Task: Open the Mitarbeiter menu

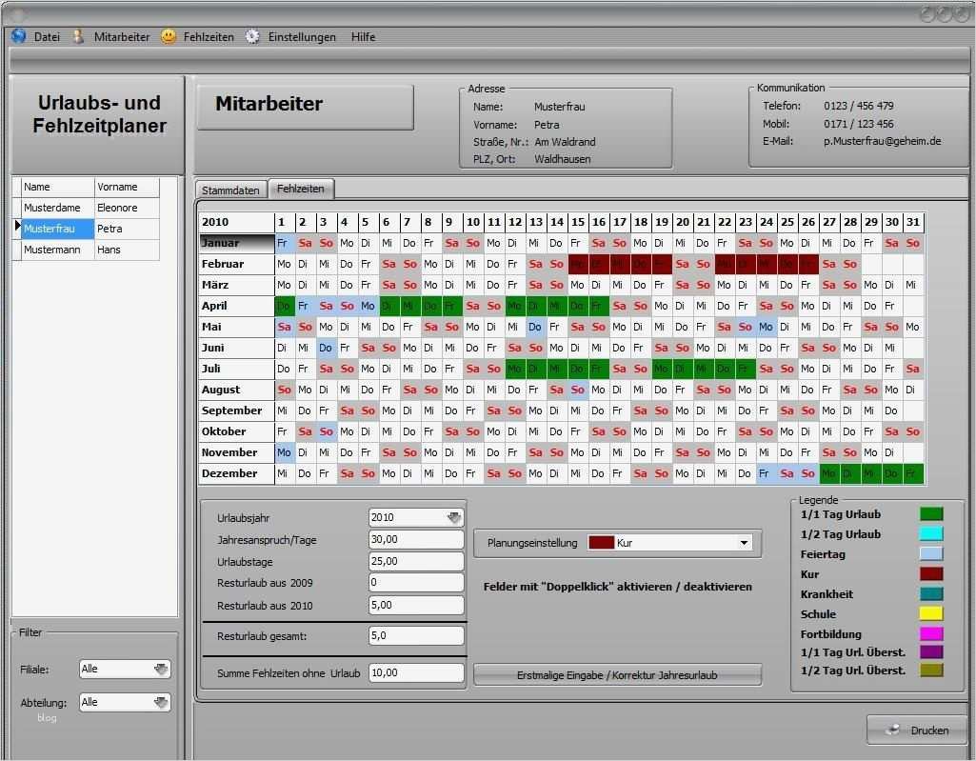Action: tap(122, 37)
